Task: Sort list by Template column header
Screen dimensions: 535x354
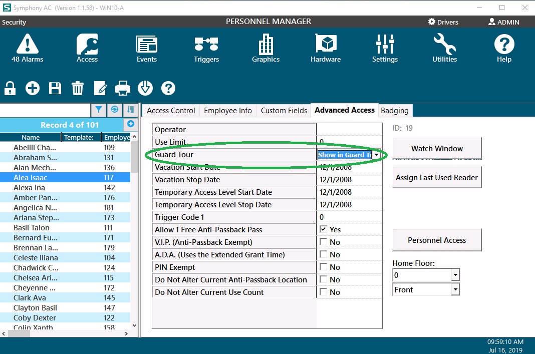Action: [x=82, y=137]
